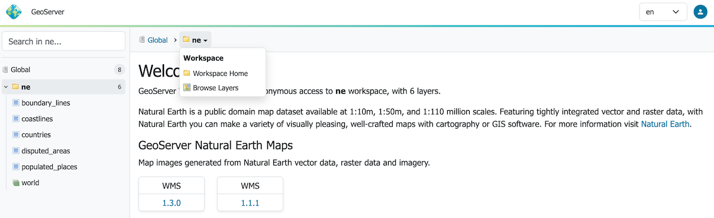The height and width of the screenshot is (218, 714).
Task: Click the Global count badge 8
Action: tap(119, 70)
